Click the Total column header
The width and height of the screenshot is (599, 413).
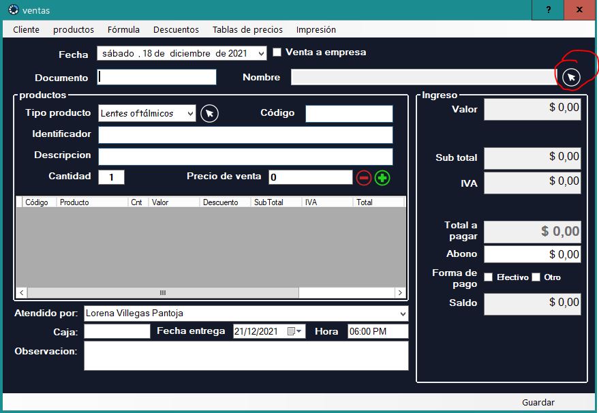pyautogui.click(x=379, y=202)
